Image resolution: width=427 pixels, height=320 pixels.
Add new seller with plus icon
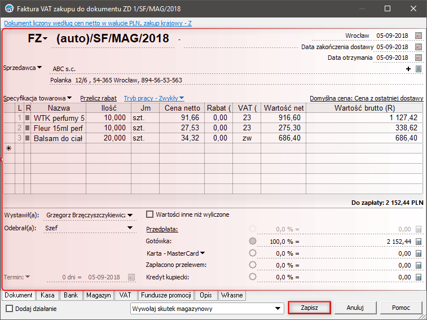(408, 69)
